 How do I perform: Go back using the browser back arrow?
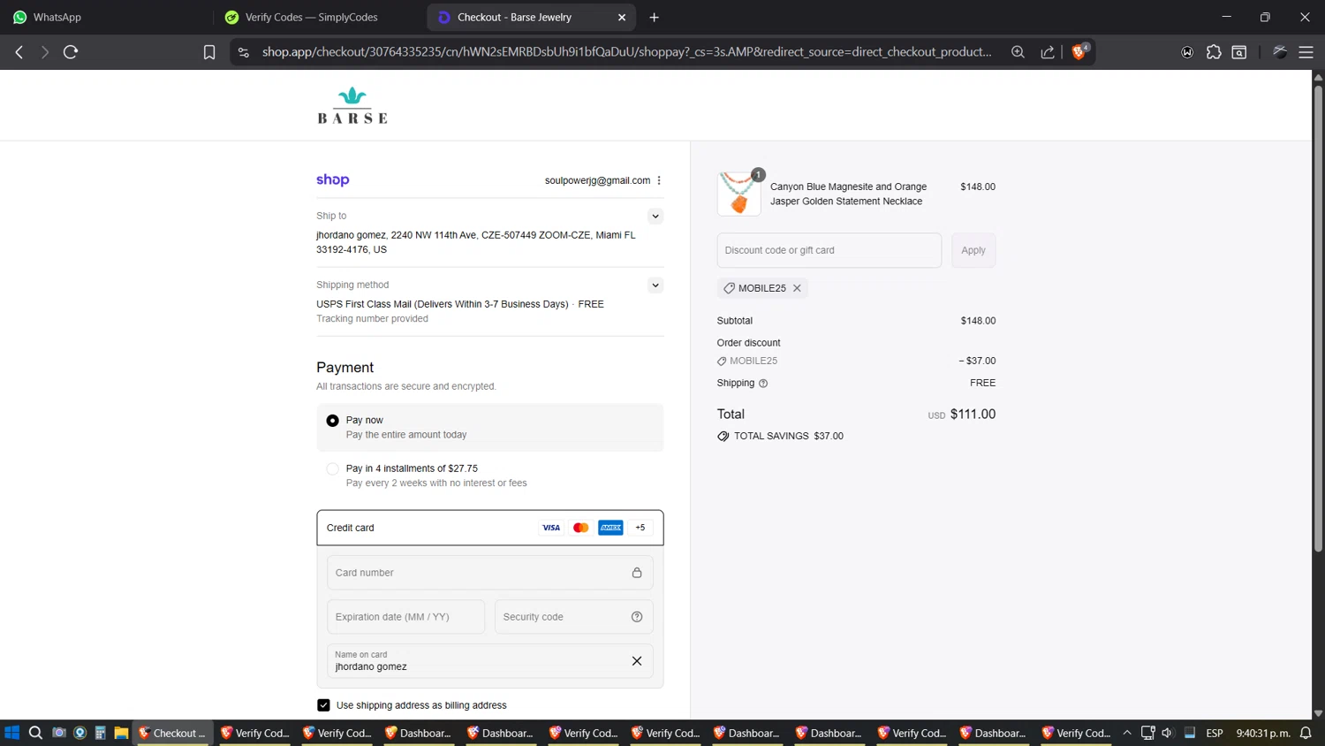(19, 52)
